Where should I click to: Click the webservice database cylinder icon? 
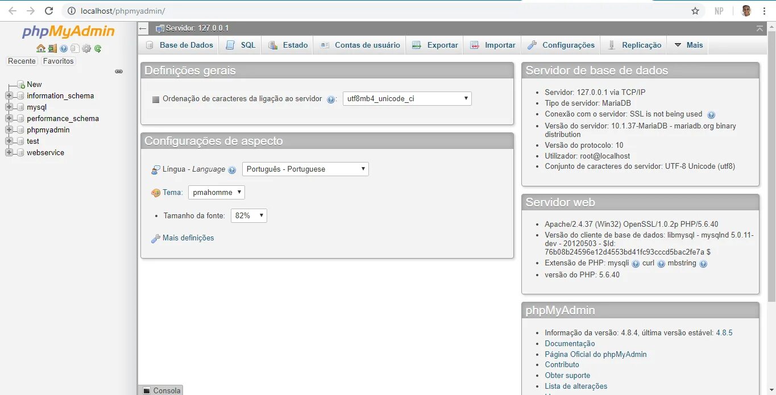click(x=21, y=152)
